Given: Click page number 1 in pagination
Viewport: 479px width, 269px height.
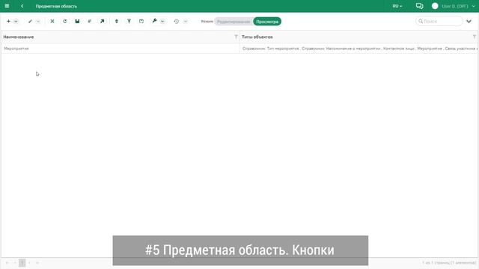Looking at the screenshot, I should coord(22,263).
